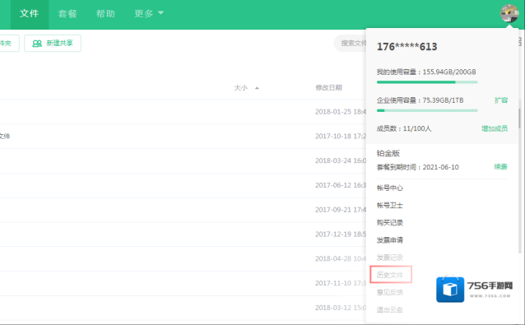Click the 续费 renewal link
Viewport: 525px width, 325px height.
[x=500, y=167]
